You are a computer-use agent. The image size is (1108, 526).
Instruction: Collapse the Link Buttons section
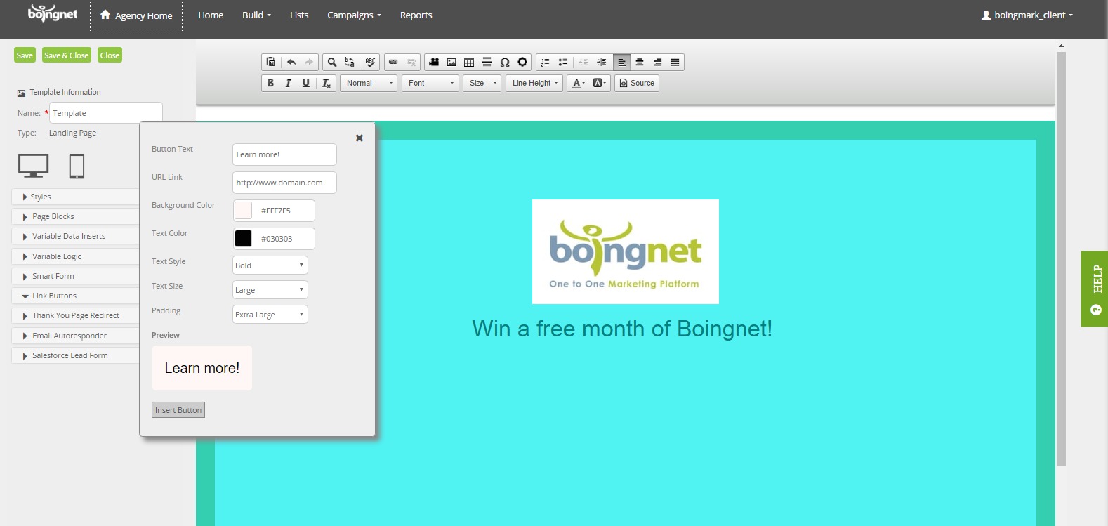[x=76, y=296]
